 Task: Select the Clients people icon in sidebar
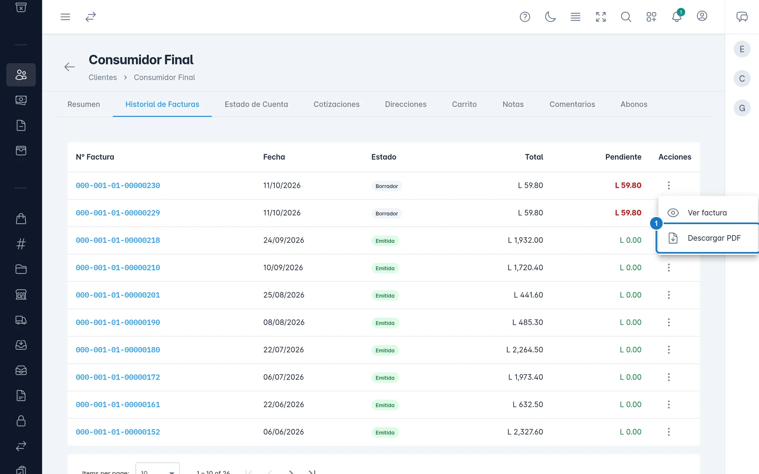(x=21, y=75)
